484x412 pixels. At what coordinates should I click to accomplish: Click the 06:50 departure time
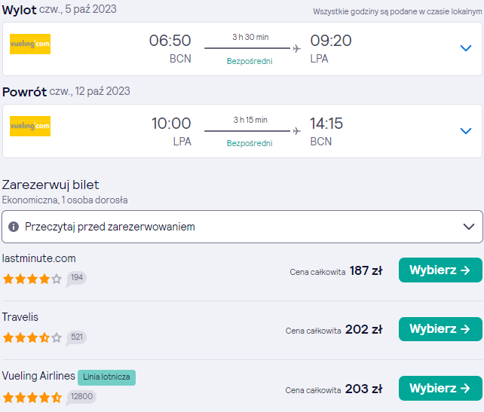point(170,41)
